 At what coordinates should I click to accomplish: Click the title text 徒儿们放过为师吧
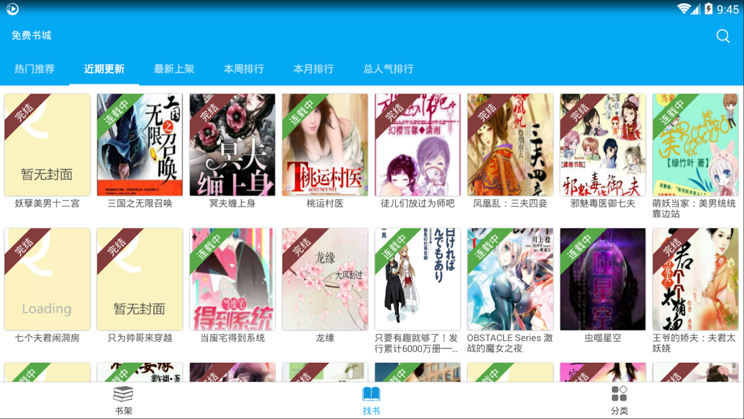[x=418, y=203]
